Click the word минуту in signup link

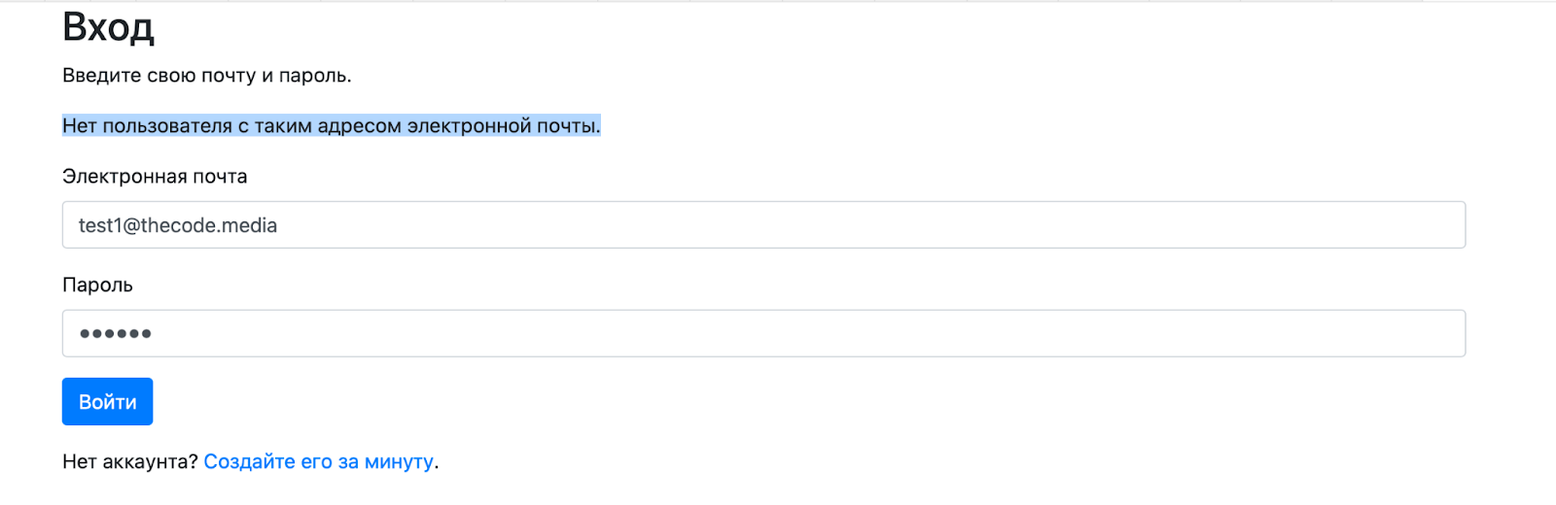pos(399,461)
